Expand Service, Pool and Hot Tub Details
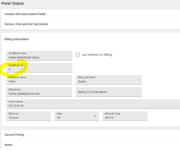Viewport: 180px width, 150px height. [x=91, y=24]
